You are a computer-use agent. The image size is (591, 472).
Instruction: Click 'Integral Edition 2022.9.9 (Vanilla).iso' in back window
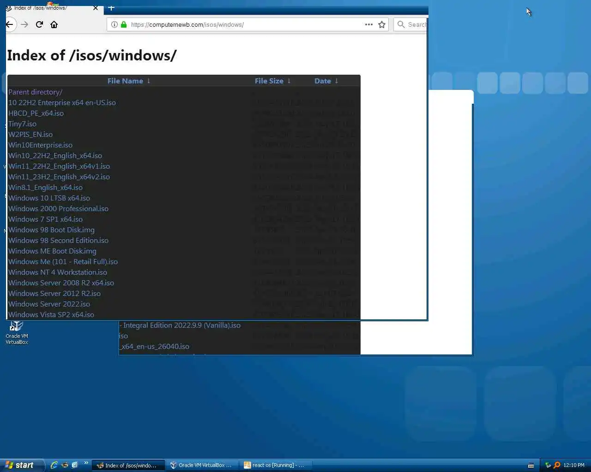pos(180,325)
